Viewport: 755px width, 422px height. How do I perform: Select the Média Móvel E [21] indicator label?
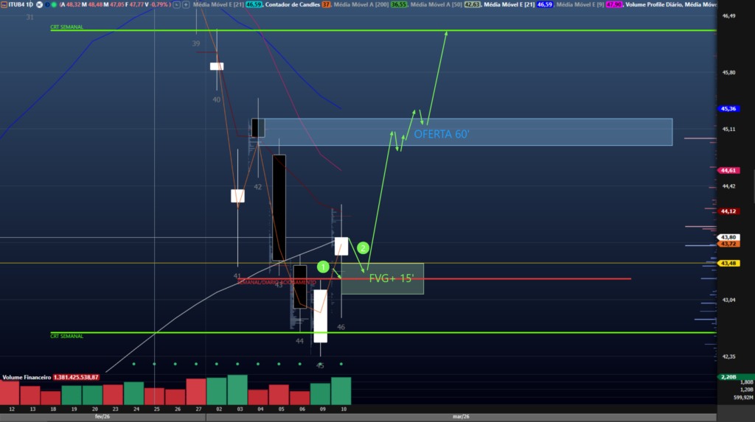217,4
